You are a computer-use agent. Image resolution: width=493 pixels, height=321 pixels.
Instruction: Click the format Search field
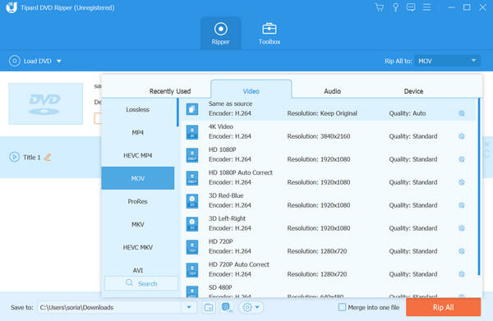tap(141, 283)
